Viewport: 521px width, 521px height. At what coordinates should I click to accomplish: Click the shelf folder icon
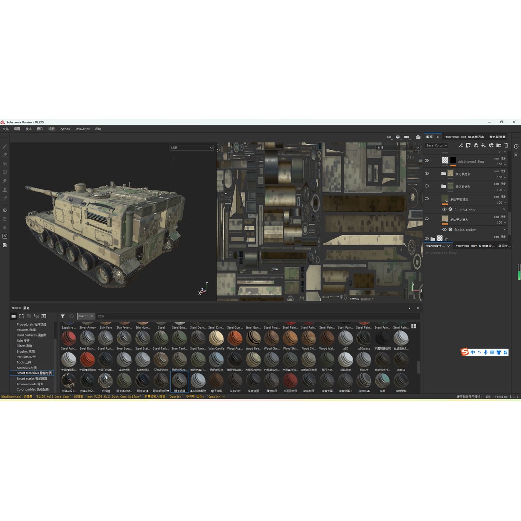pyautogui.click(x=14, y=316)
